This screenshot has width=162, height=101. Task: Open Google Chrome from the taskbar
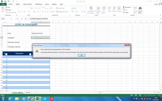(31, 99)
